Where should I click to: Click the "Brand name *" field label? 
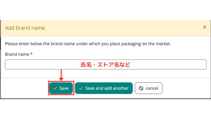pos(19,54)
